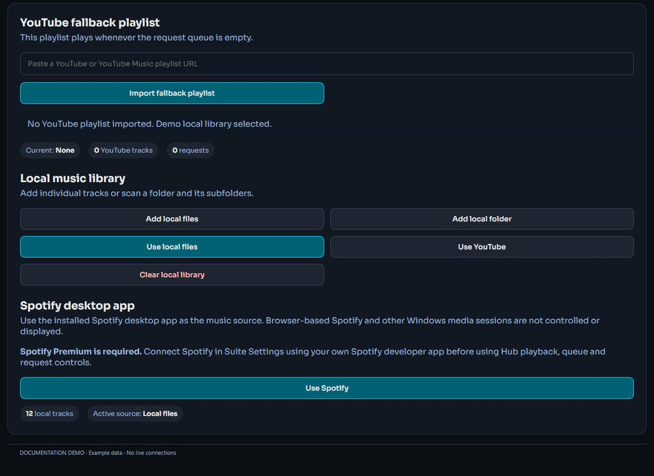Clear the local library
Viewport: 654px width, 476px height.
[172, 275]
